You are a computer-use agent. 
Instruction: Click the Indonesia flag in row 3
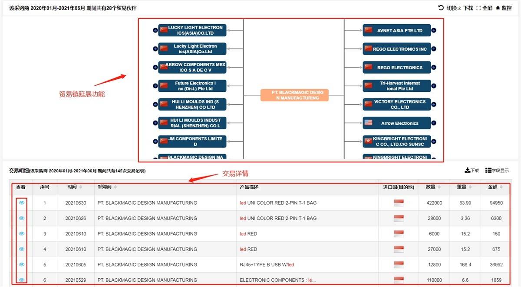click(x=399, y=234)
